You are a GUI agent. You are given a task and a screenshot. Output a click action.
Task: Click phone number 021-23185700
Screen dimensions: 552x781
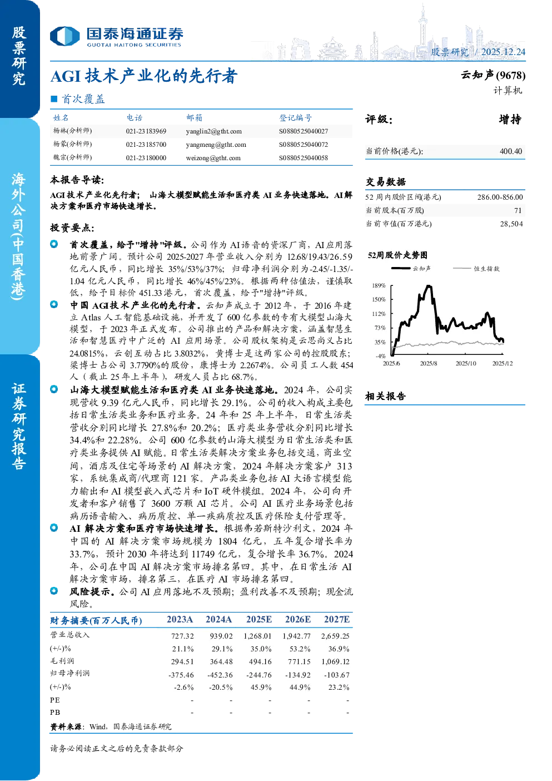146,145
